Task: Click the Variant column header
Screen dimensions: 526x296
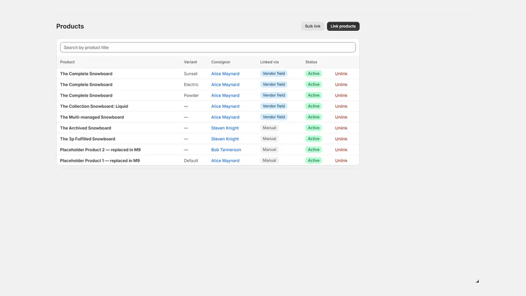Action: click(x=190, y=62)
